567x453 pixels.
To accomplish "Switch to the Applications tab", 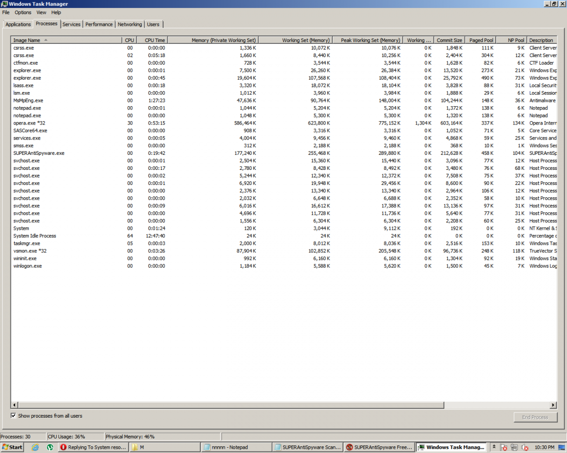I will click(x=18, y=25).
